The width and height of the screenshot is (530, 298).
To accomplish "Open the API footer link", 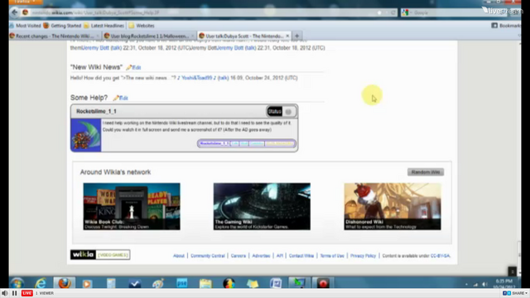I will [x=280, y=256].
